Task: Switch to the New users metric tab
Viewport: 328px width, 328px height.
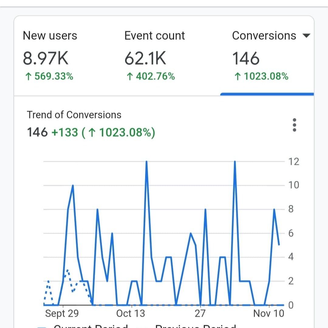Action: coord(50,36)
